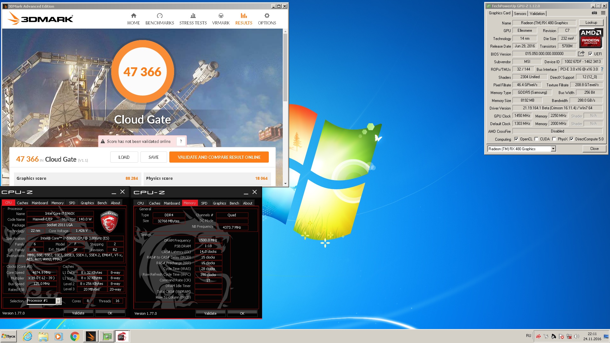Click the AMD Radeon logo in GPU-Z
The width and height of the screenshot is (610, 343).
tap(591, 38)
